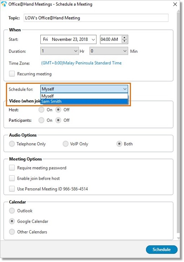Open the Malay Peninsula Standard Time zone link
Image resolution: width=184 pixels, height=262 pixels.
81,63
